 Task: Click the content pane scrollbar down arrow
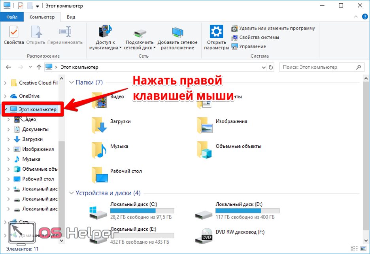point(366,241)
